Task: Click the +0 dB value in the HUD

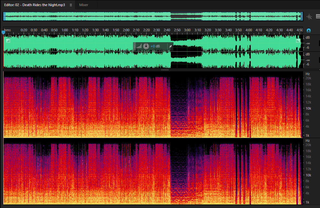Action: coord(155,46)
